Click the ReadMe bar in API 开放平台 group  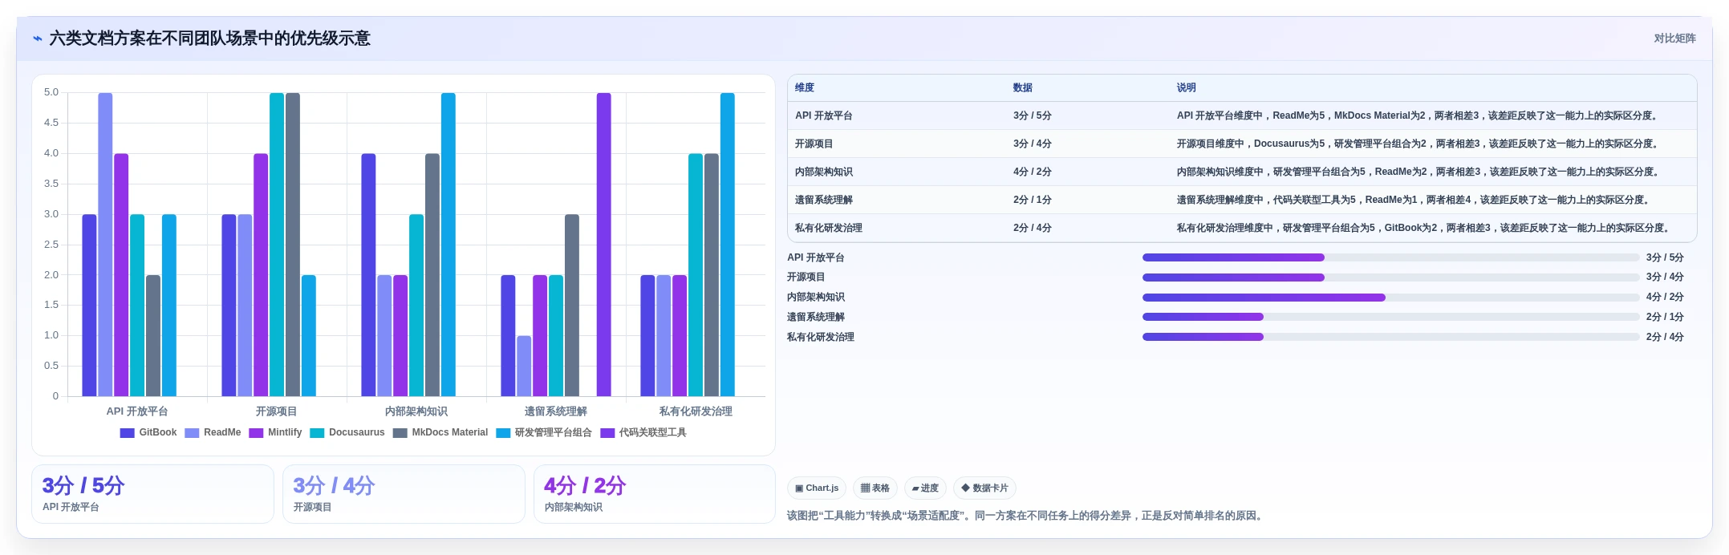pos(105,245)
